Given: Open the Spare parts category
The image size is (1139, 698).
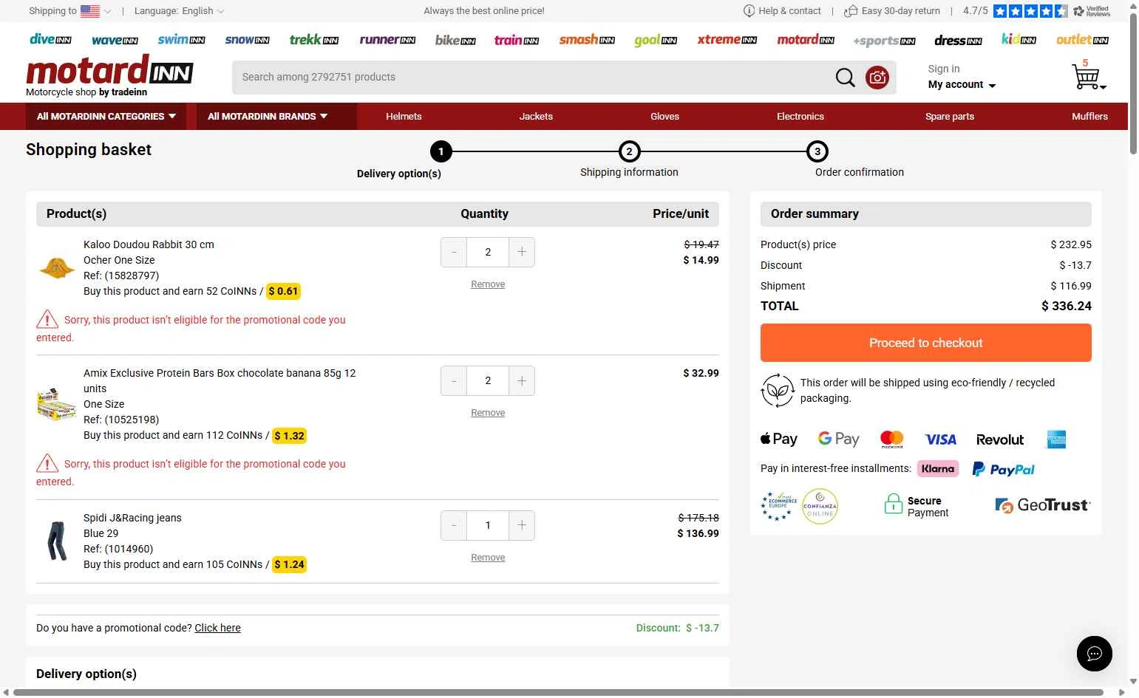Looking at the screenshot, I should pyautogui.click(x=950, y=117).
